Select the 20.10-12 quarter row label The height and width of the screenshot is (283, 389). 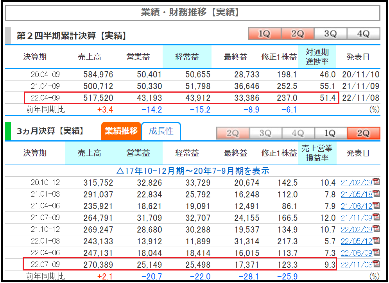(45, 182)
